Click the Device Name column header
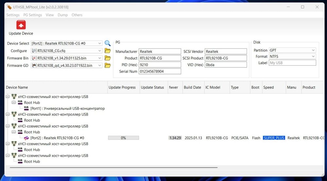The width and height of the screenshot is (327, 181). [56, 87]
